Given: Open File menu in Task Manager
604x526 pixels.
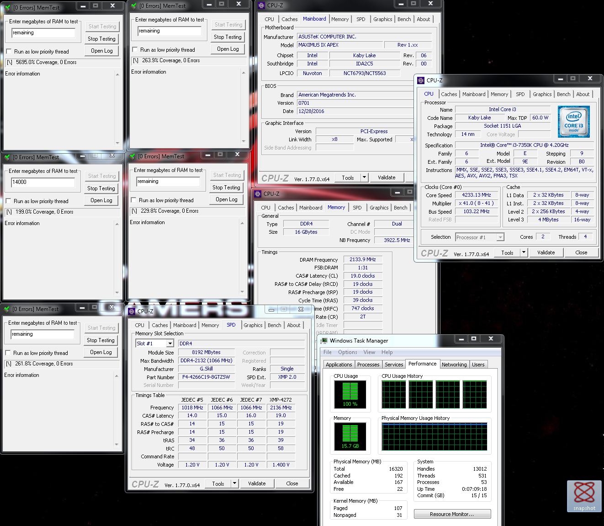Looking at the screenshot, I should click(x=327, y=352).
